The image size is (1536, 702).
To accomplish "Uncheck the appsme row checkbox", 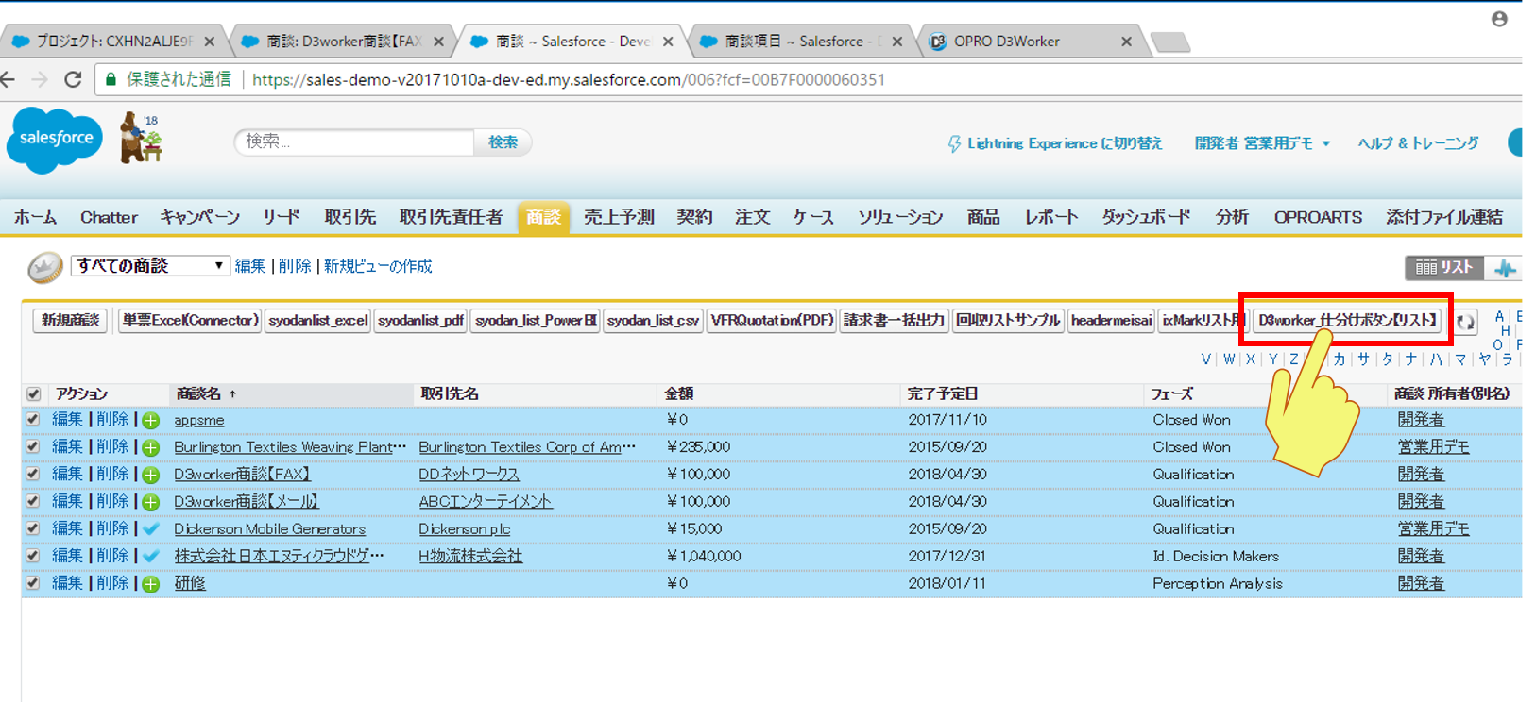I will 34,420.
